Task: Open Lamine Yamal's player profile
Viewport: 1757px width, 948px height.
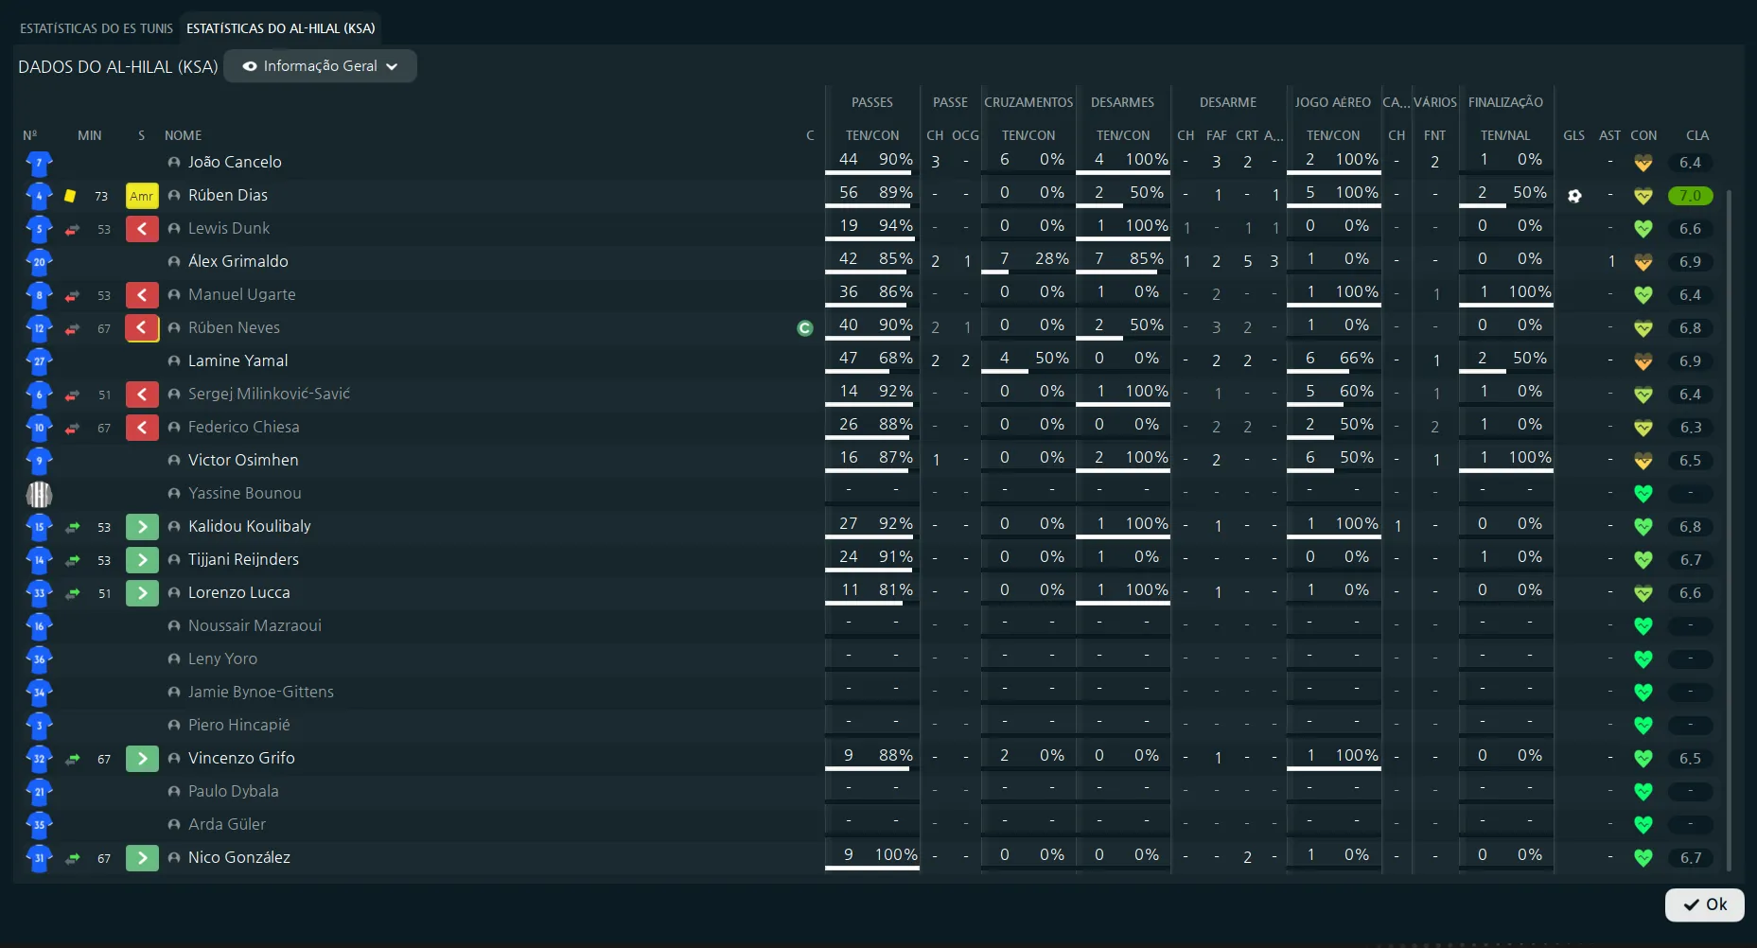Action: click(x=238, y=360)
